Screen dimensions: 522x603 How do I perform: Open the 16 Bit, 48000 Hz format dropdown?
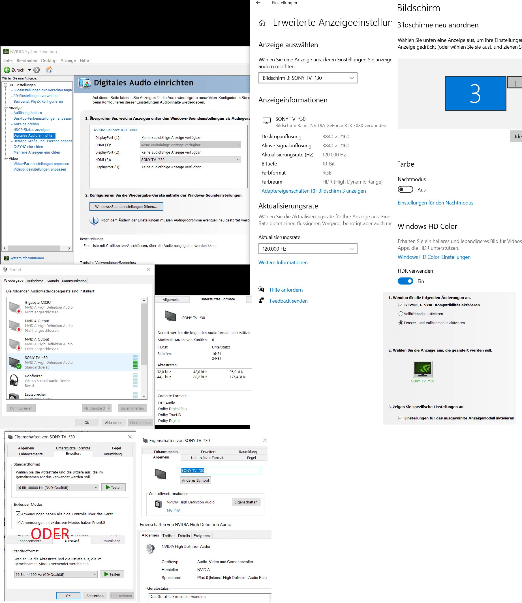[57, 488]
